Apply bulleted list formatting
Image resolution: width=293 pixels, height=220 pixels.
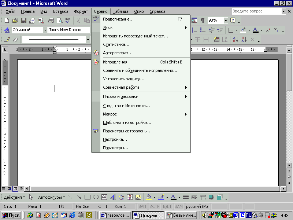point(203,30)
